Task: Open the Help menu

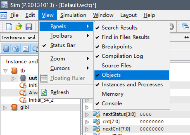Action: click(x=149, y=15)
